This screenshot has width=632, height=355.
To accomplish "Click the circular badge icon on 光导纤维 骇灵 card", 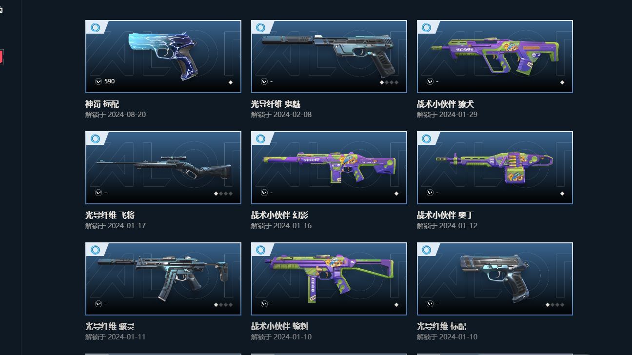I will pyautogui.click(x=96, y=250).
